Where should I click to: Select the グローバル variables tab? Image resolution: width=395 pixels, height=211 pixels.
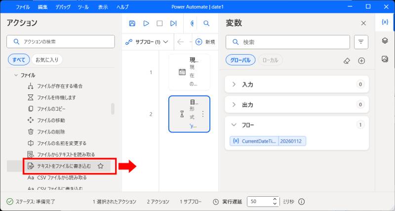pos(240,60)
